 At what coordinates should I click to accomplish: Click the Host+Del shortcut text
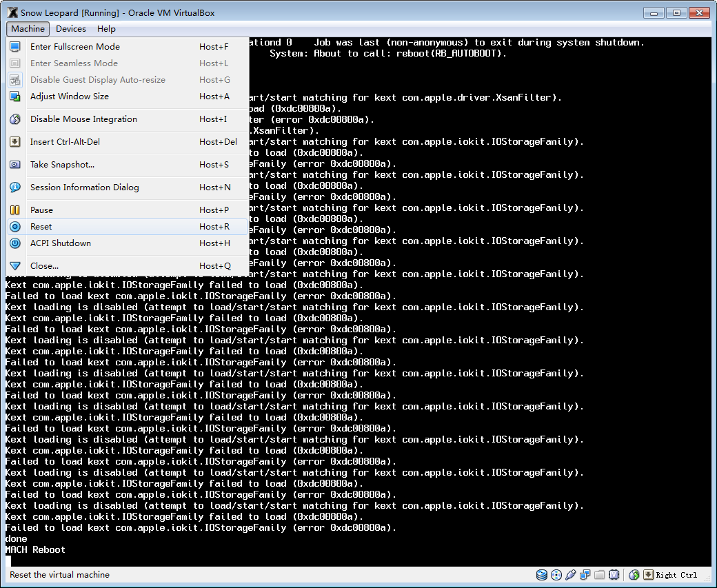(218, 142)
